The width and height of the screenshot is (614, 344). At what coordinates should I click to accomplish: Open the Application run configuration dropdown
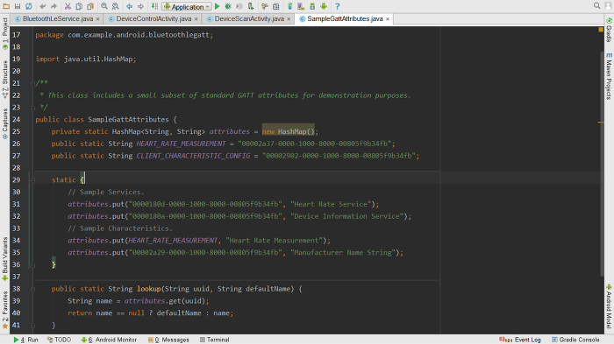(x=187, y=7)
